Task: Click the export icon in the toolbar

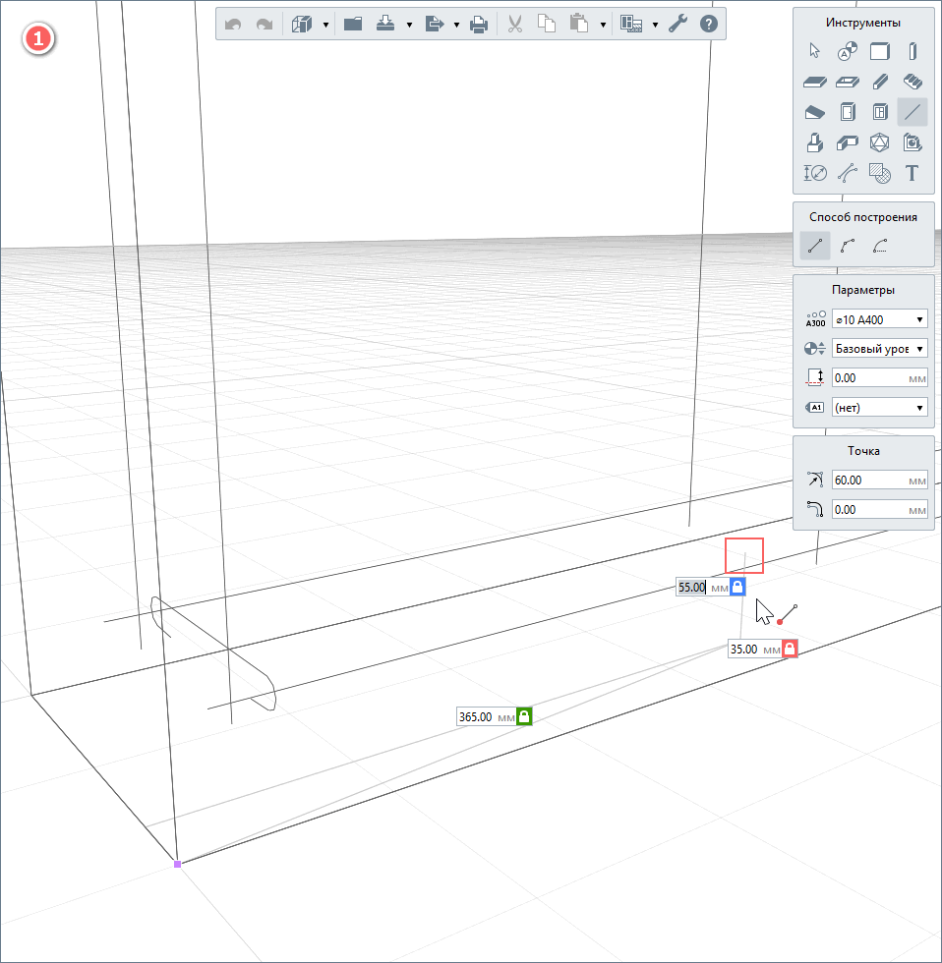Action: (434, 24)
